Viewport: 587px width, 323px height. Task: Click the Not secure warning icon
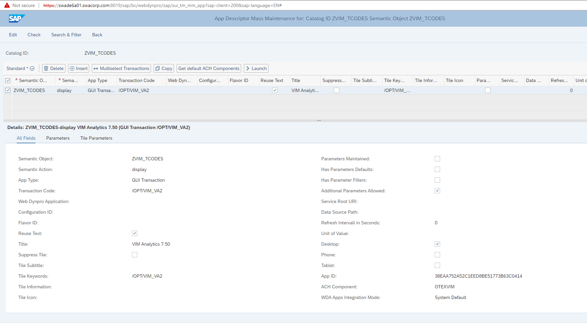[7, 5]
